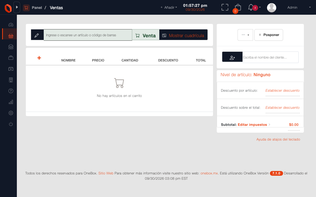Click the 'No hay artículos en el carrito' message
Screen dimensions: 316x197
pos(119,96)
